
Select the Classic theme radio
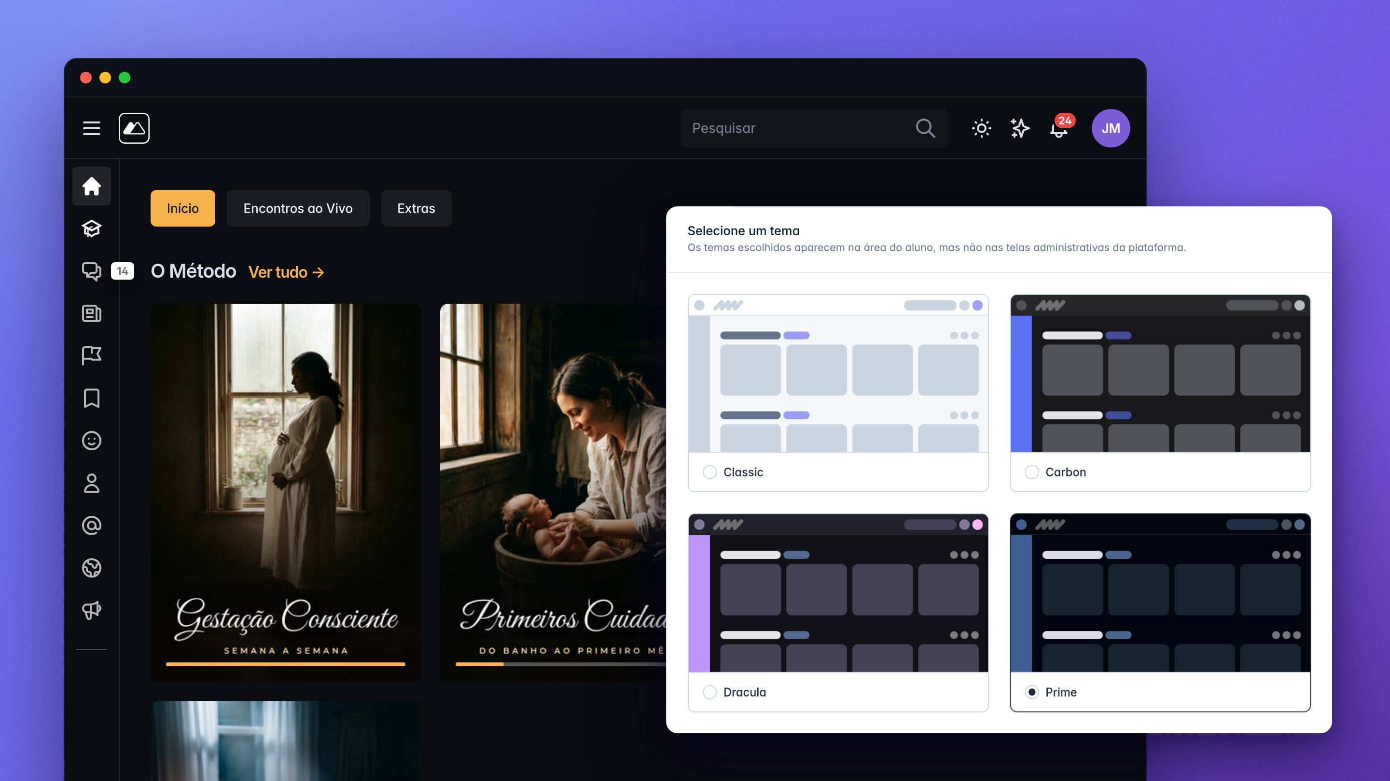(x=709, y=472)
